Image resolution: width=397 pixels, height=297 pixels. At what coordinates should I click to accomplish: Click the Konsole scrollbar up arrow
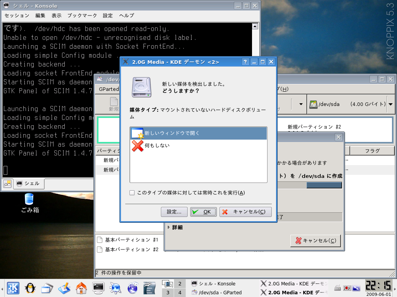tap(255, 26)
